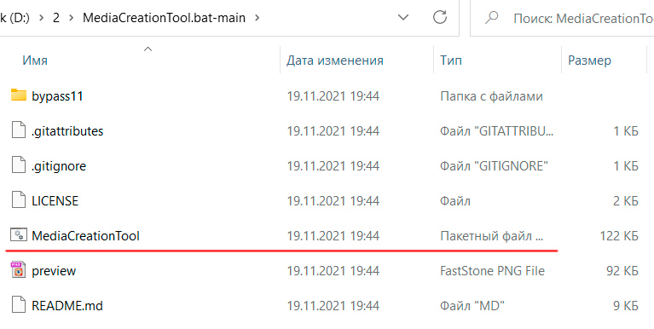Expand the chevron after MediaCreationTool.bat-main

pos(257,18)
